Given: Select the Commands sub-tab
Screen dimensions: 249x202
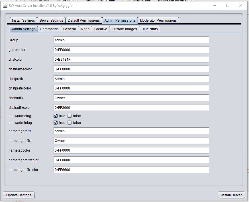Looking at the screenshot, I should tap(49, 29).
